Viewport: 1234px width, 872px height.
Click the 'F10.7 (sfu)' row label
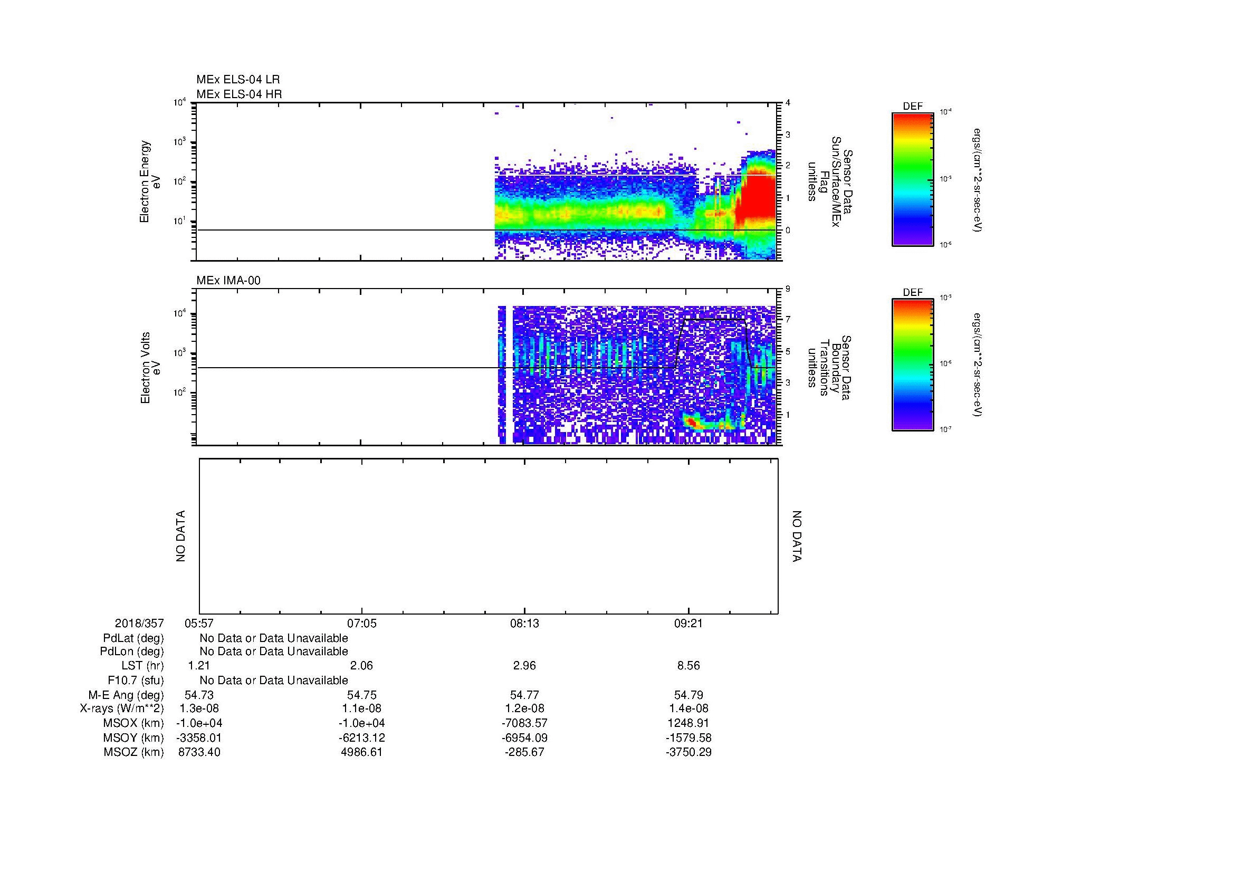click(x=136, y=681)
